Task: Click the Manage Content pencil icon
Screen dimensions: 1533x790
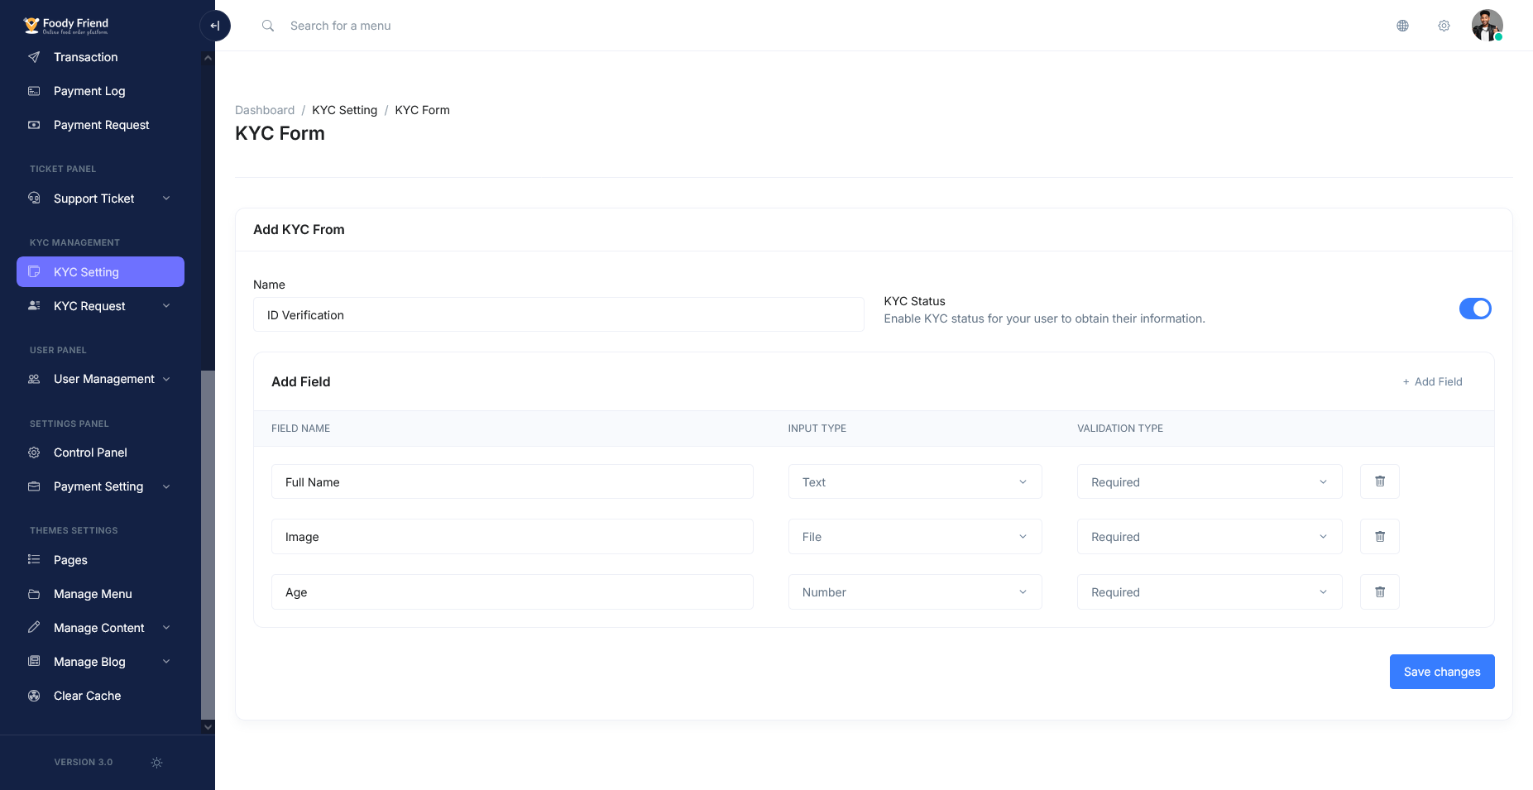Action: pos(34,628)
